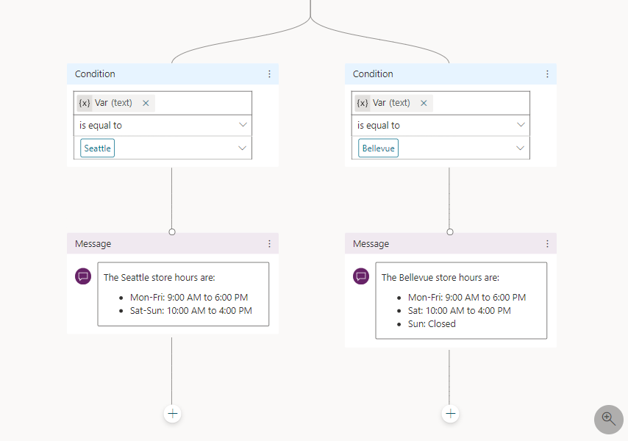628x441 pixels.
Task: Open the Seattle message node options menu
Action: point(269,244)
